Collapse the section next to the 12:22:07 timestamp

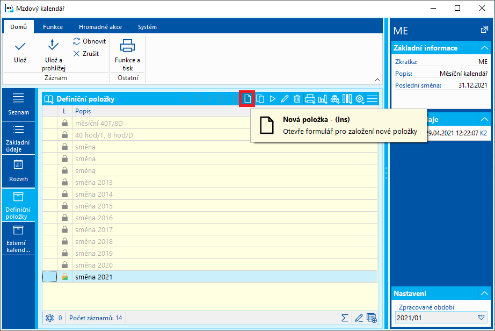point(484,119)
